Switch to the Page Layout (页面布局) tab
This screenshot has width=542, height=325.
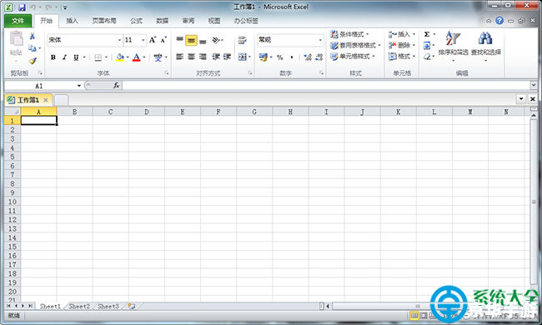pyautogui.click(x=104, y=21)
